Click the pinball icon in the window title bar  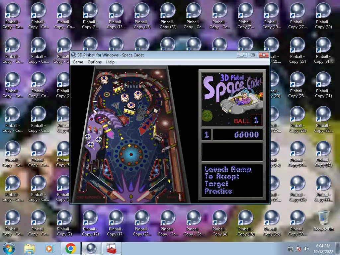click(x=74, y=55)
